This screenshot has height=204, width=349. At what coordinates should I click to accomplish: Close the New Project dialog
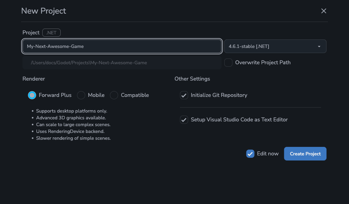point(324,11)
